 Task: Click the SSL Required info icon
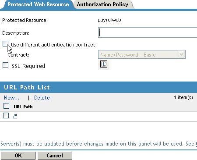click(104, 64)
